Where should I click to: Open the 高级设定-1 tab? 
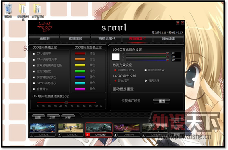(x=106, y=38)
